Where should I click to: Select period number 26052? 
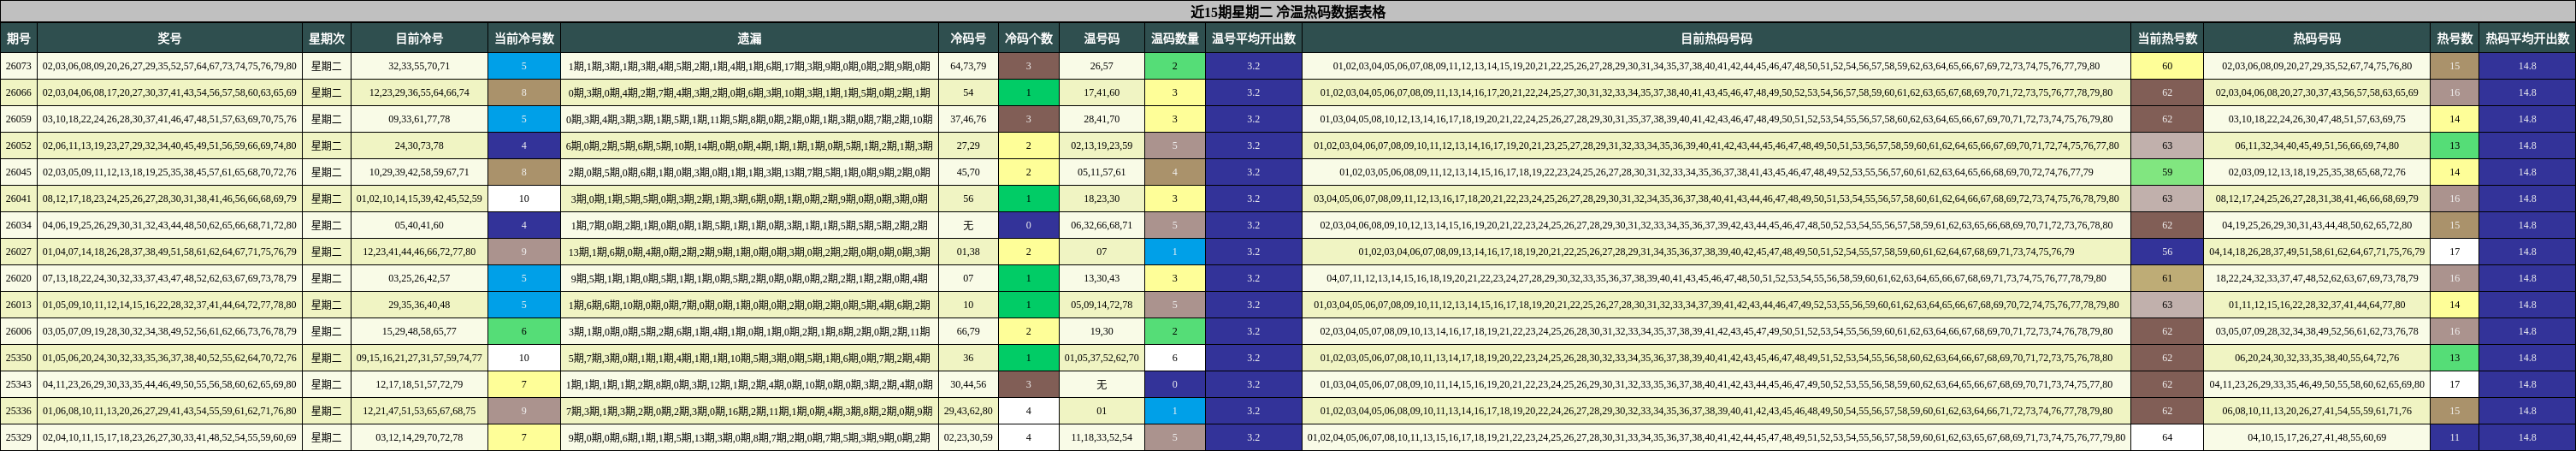pyautogui.click(x=19, y=145)
